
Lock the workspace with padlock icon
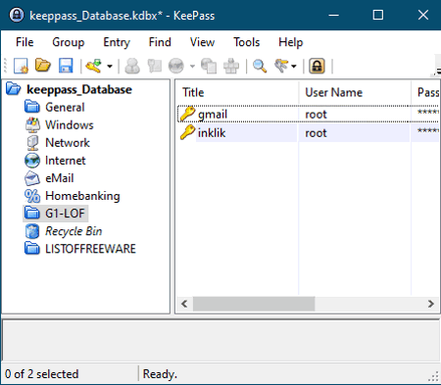[318, 66]
